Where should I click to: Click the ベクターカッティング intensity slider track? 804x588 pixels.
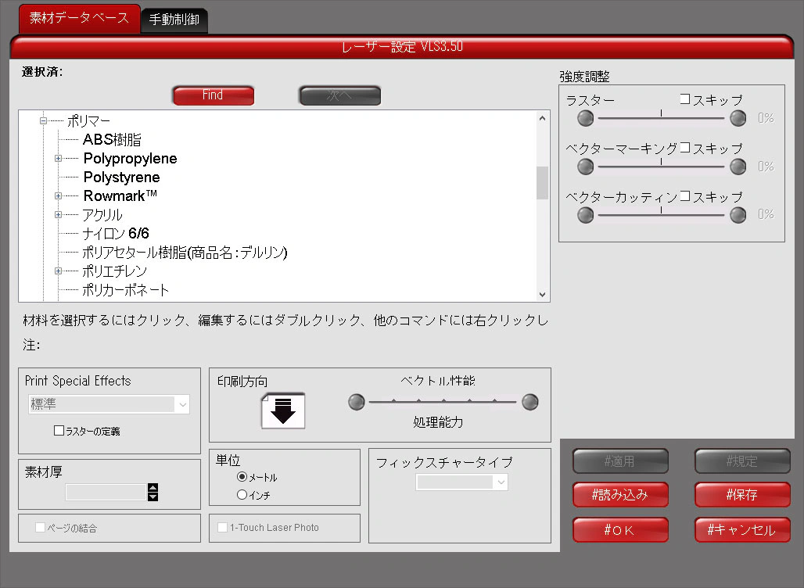(662, 214)
